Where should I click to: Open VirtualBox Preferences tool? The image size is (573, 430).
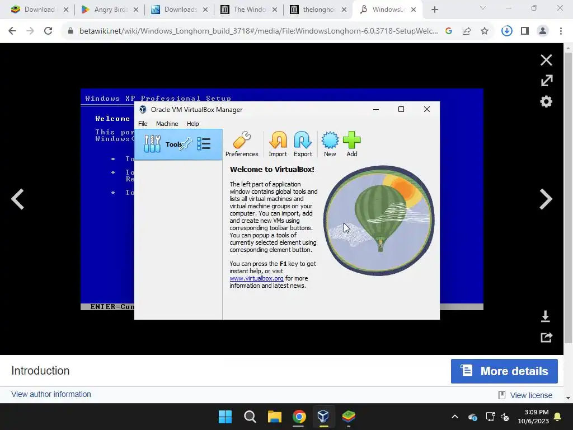242,144
